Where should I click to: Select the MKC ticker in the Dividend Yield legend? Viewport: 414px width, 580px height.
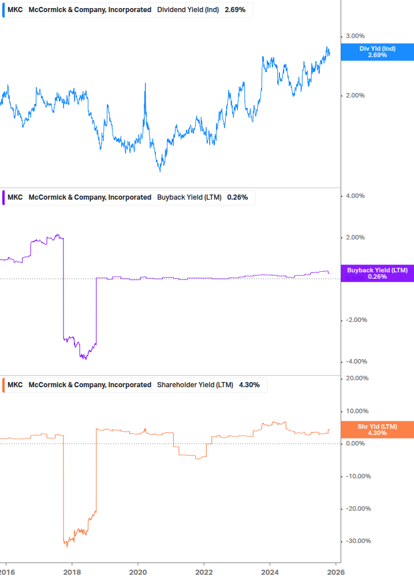[x=15, y=10]
